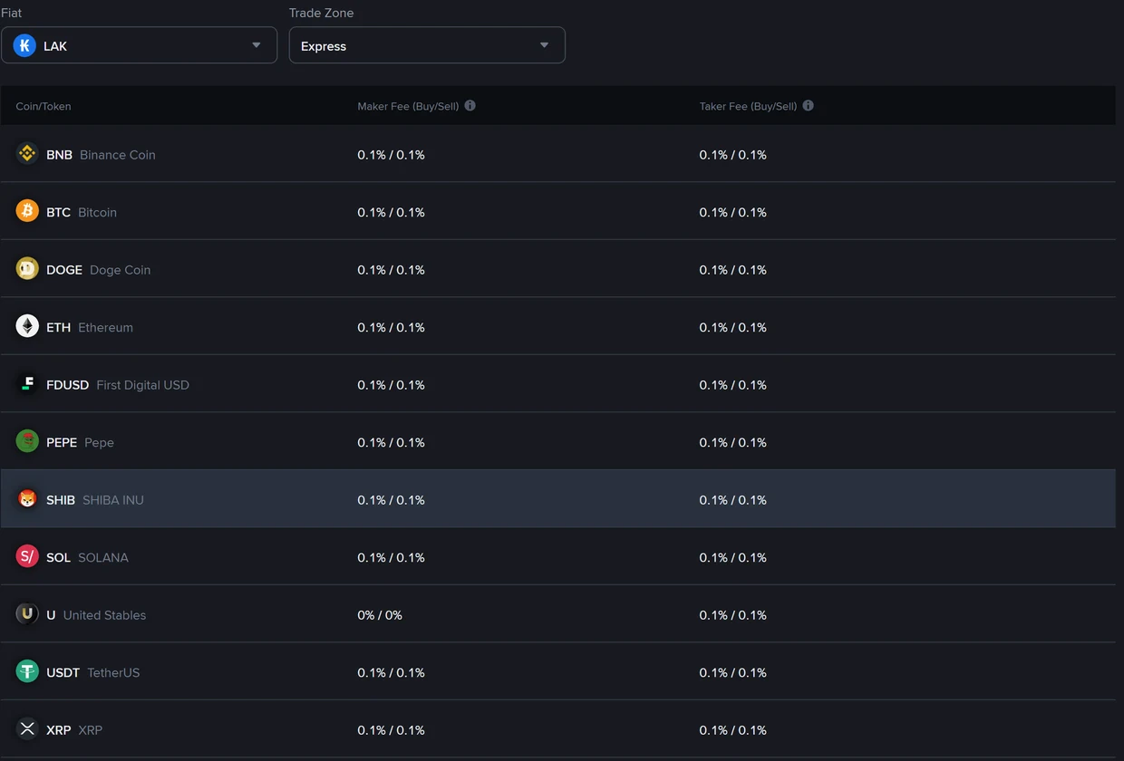The image size is (1124, 761).
Task: Select the FDUSD First Digital USD label
Action: 118,385
